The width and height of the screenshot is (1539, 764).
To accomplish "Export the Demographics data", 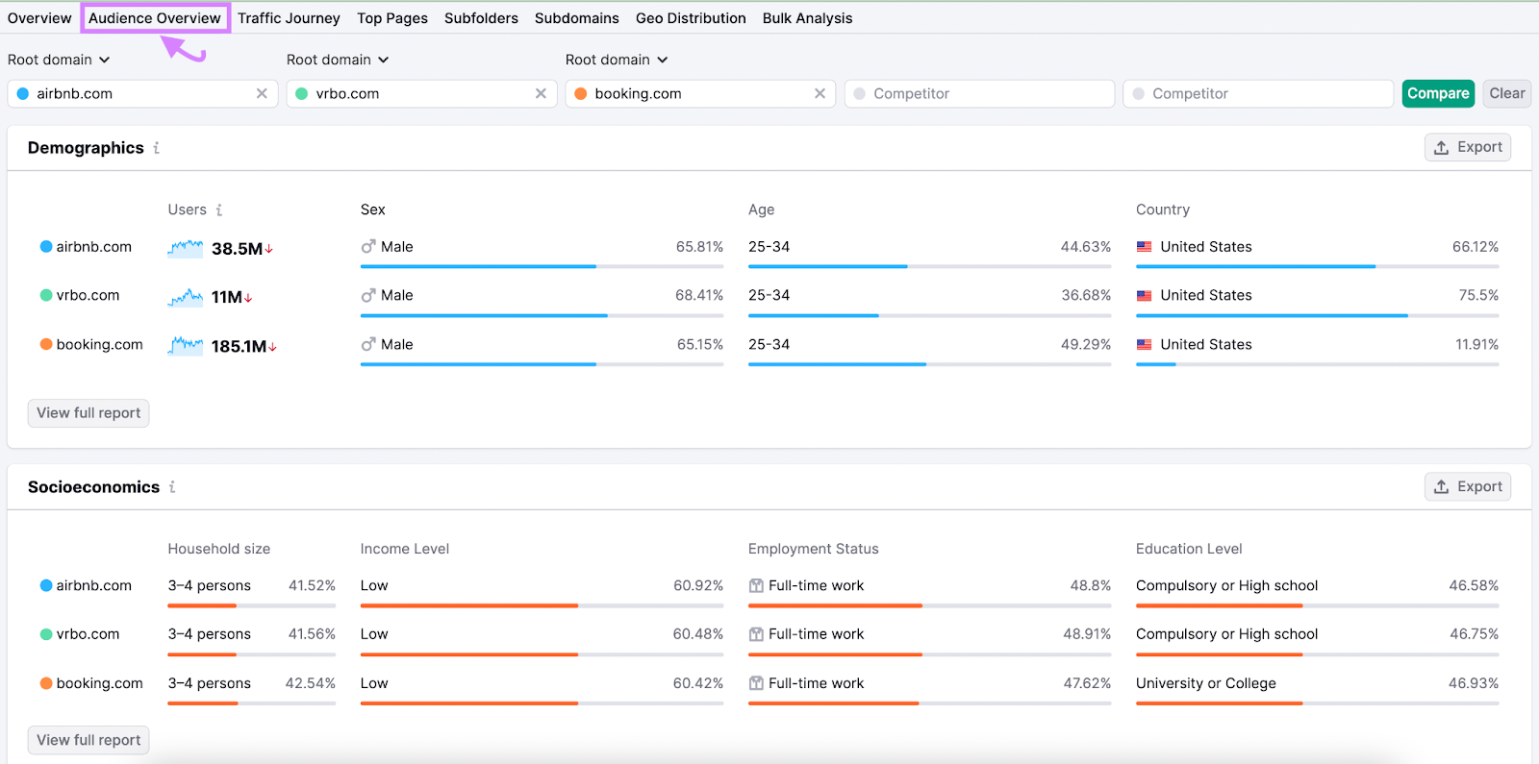I will coord(1468,147).
